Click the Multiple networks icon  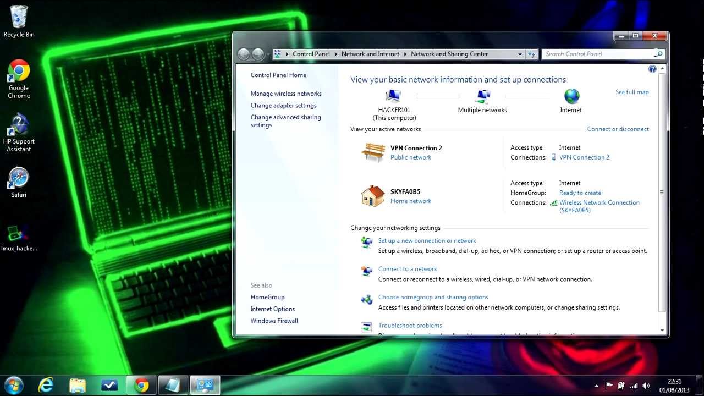(x=483, y=96)
